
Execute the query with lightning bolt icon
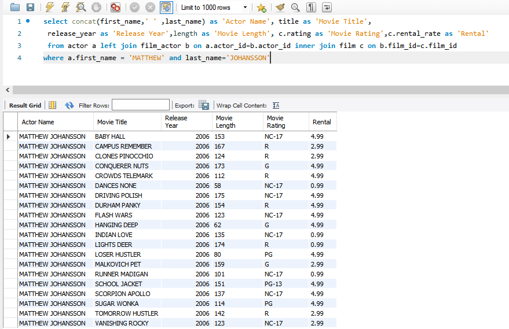point(50,7)
